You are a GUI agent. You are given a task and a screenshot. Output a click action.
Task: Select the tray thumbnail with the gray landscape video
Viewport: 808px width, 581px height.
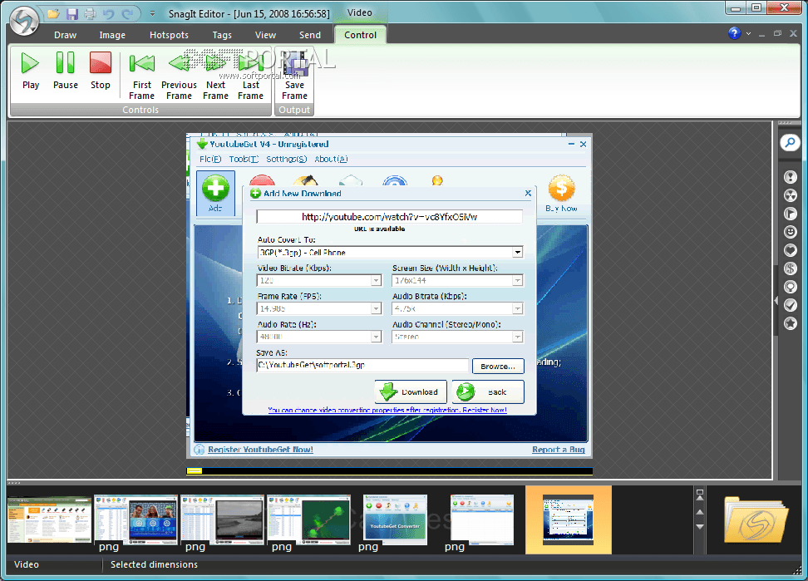click(223, 519)
